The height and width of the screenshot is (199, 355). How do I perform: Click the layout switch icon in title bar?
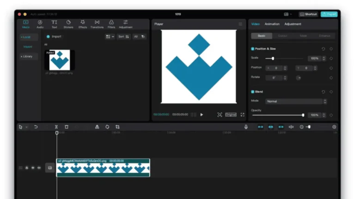coord(287,14)
